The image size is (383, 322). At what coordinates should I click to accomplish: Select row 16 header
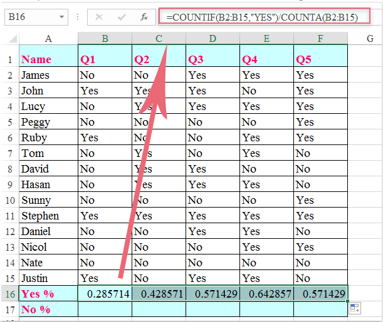pos(9,293)
